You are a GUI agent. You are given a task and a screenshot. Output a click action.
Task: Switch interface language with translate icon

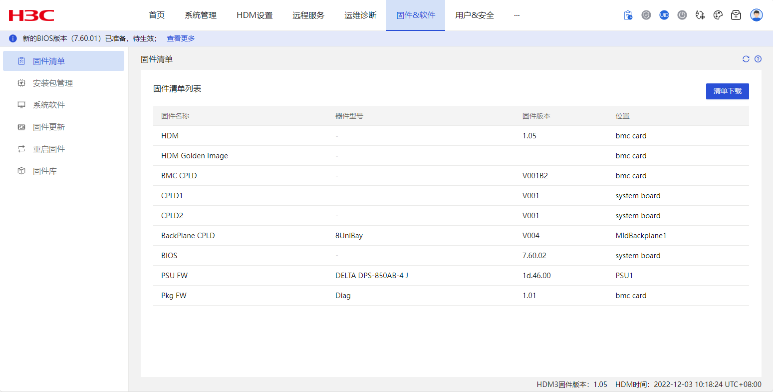point(700,15)
